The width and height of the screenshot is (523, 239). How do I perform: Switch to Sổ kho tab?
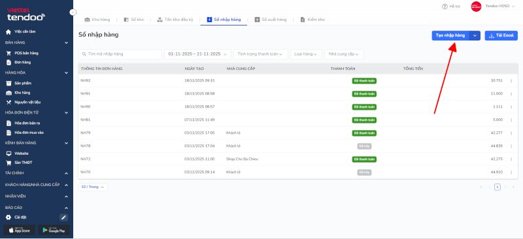tap(133, 20)
